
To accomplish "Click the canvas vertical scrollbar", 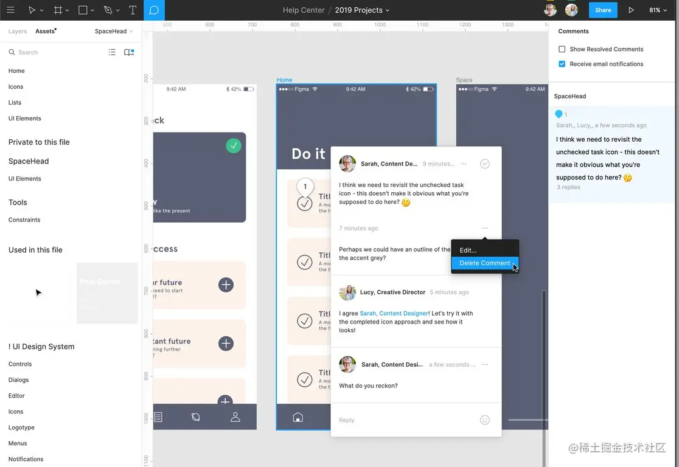I will (544, 378).
